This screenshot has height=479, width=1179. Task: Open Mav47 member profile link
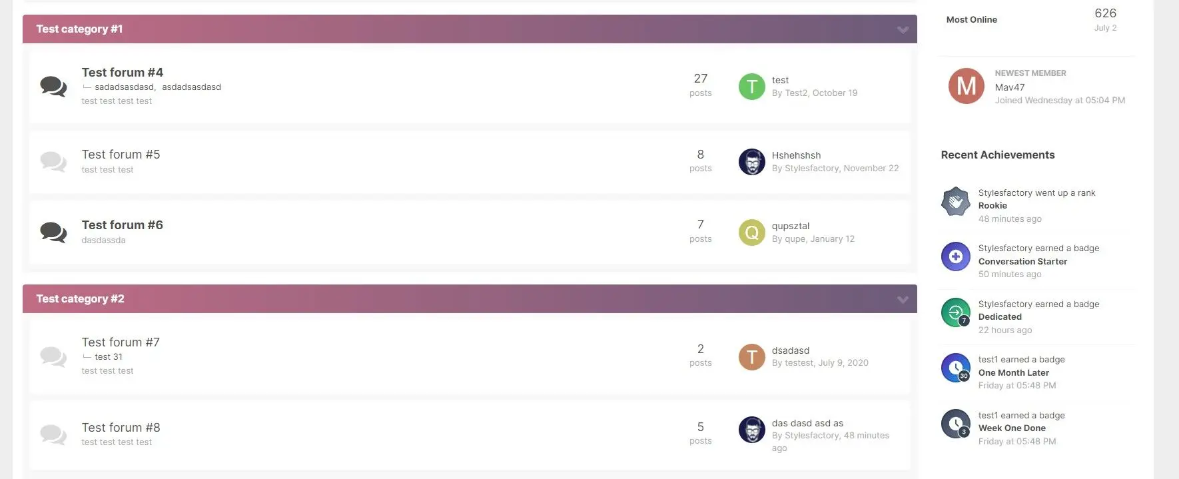[1010, 87]
